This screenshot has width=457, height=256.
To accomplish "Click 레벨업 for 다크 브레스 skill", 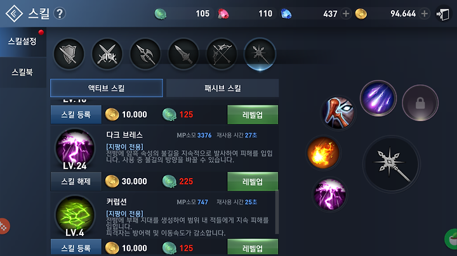I will (x=253, y=181).
